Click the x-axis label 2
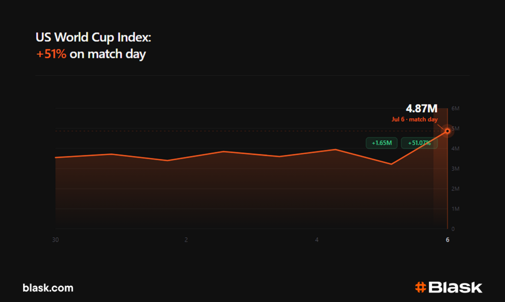The width and height of the screenshot is (505, 302). 186,239
